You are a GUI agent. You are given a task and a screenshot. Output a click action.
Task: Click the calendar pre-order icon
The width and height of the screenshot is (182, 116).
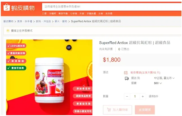pyautogui.click(x=126, y=73)
